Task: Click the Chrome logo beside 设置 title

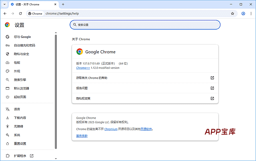Action: (x=7, y=25)
